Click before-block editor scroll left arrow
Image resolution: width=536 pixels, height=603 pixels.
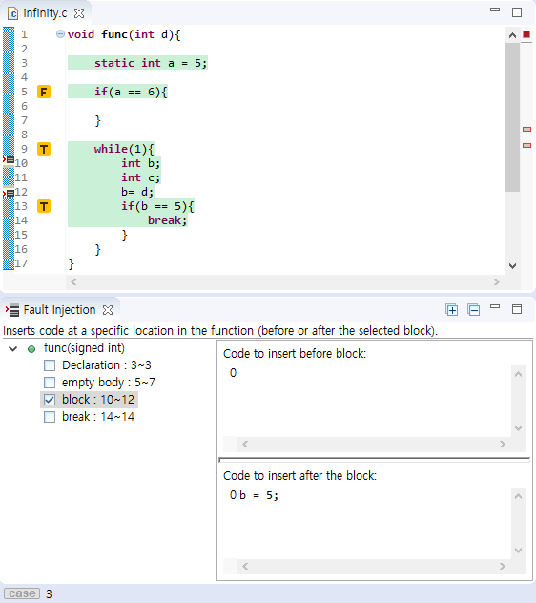[x=245, y=445]
